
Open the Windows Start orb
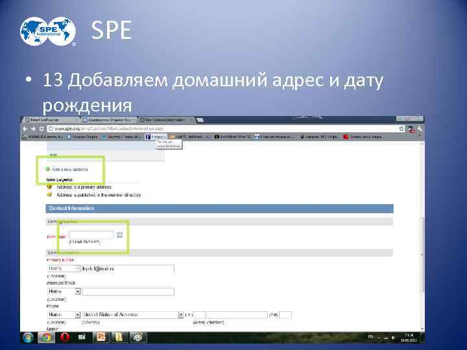pos(29,338)
